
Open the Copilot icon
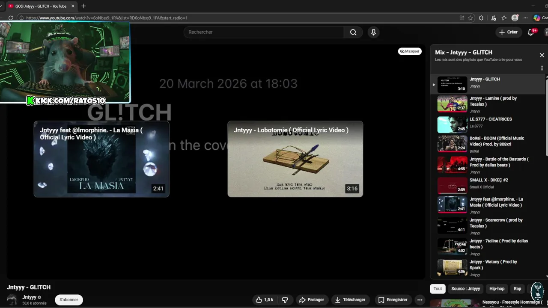536,18
